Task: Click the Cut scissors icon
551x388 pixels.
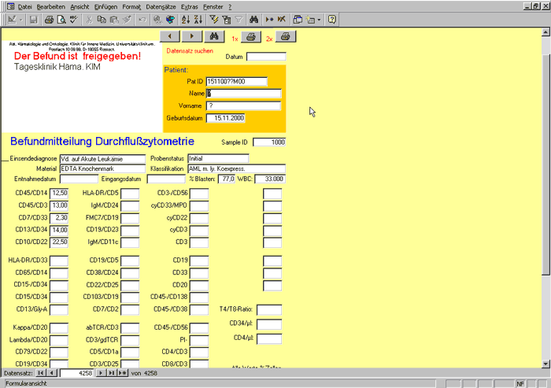Action: [x=89, y=20]
